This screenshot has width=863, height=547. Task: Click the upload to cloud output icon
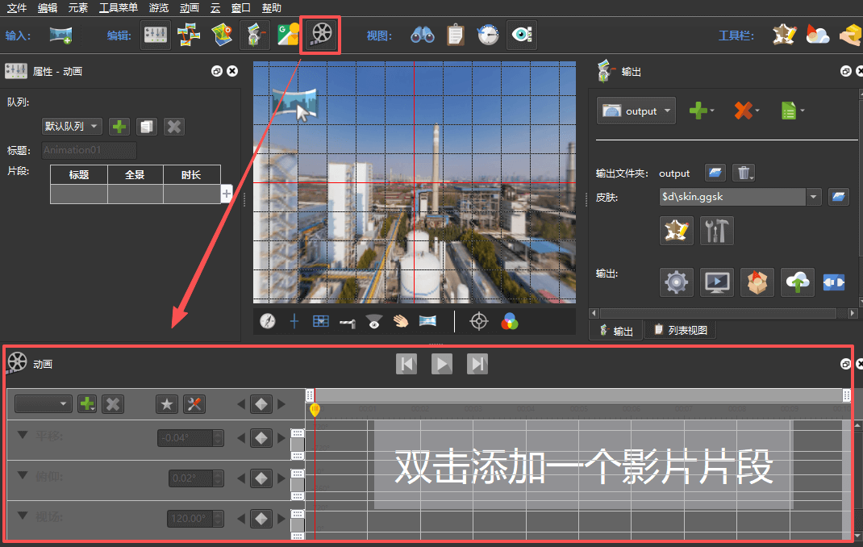(x=797, y=282)
